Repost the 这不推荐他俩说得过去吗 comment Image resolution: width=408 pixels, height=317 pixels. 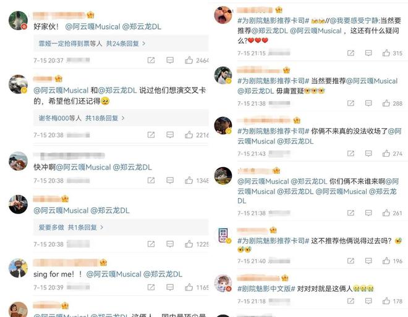click(x=351, y=261)
